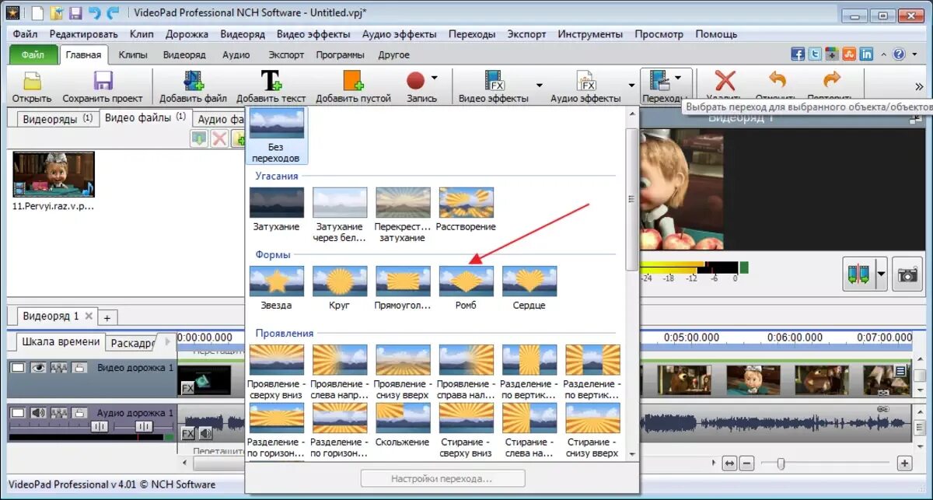Toggle select box of Аудио дорожка 1
Image resolution: width=933 pixels, height=500 pixels.
[17, 413]
